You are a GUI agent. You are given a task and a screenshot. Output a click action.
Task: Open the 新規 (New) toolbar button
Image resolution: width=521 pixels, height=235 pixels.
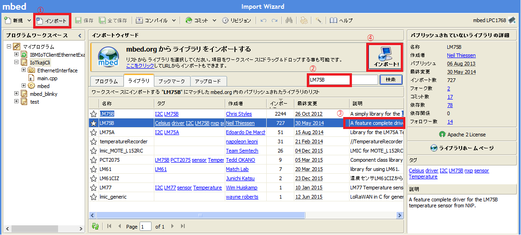[x=14, y=21]
